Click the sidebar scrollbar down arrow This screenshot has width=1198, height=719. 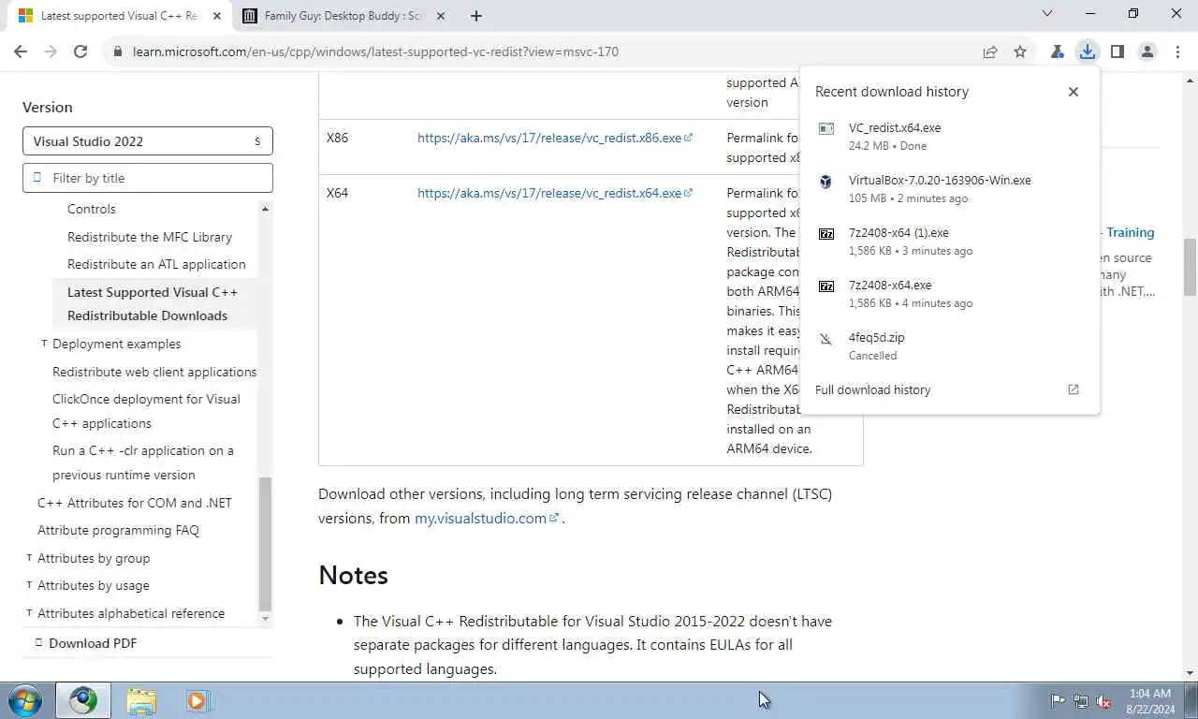coord(265,619)
